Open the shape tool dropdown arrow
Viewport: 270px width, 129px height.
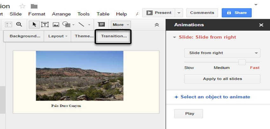[x=73, y=25]
